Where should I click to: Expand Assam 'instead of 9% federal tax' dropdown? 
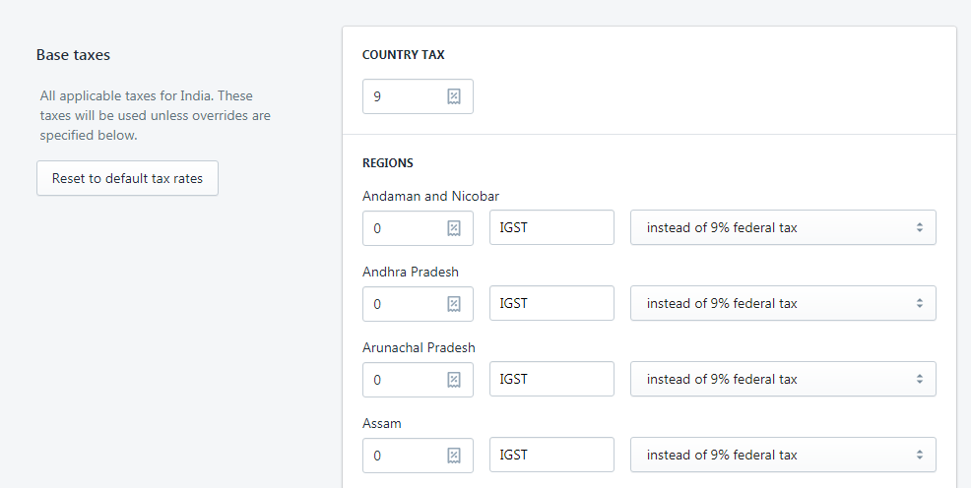pyautogui.click(x=782, y=455)
